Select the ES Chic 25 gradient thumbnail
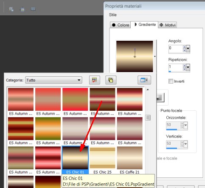 [102, 158]
